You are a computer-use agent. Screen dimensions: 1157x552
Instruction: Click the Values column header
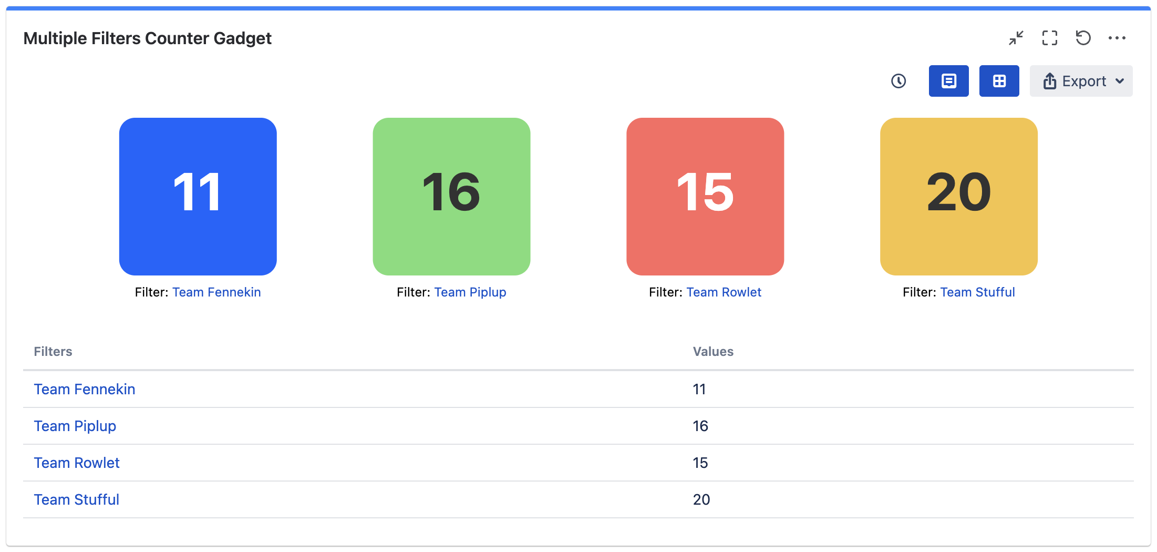pyautogui.click(x=712, y=351)
